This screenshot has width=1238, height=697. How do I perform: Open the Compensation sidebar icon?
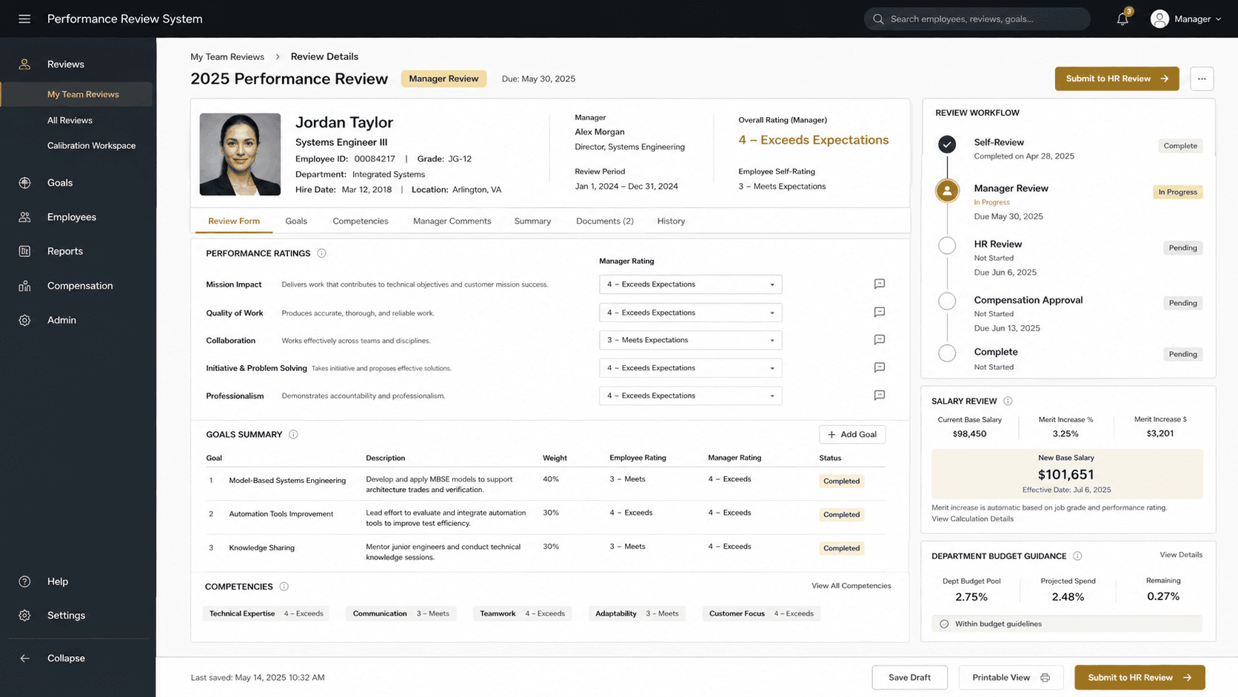[x=24, y=286]
